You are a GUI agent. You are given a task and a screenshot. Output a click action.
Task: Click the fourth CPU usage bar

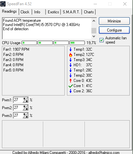tap(77, 43)
